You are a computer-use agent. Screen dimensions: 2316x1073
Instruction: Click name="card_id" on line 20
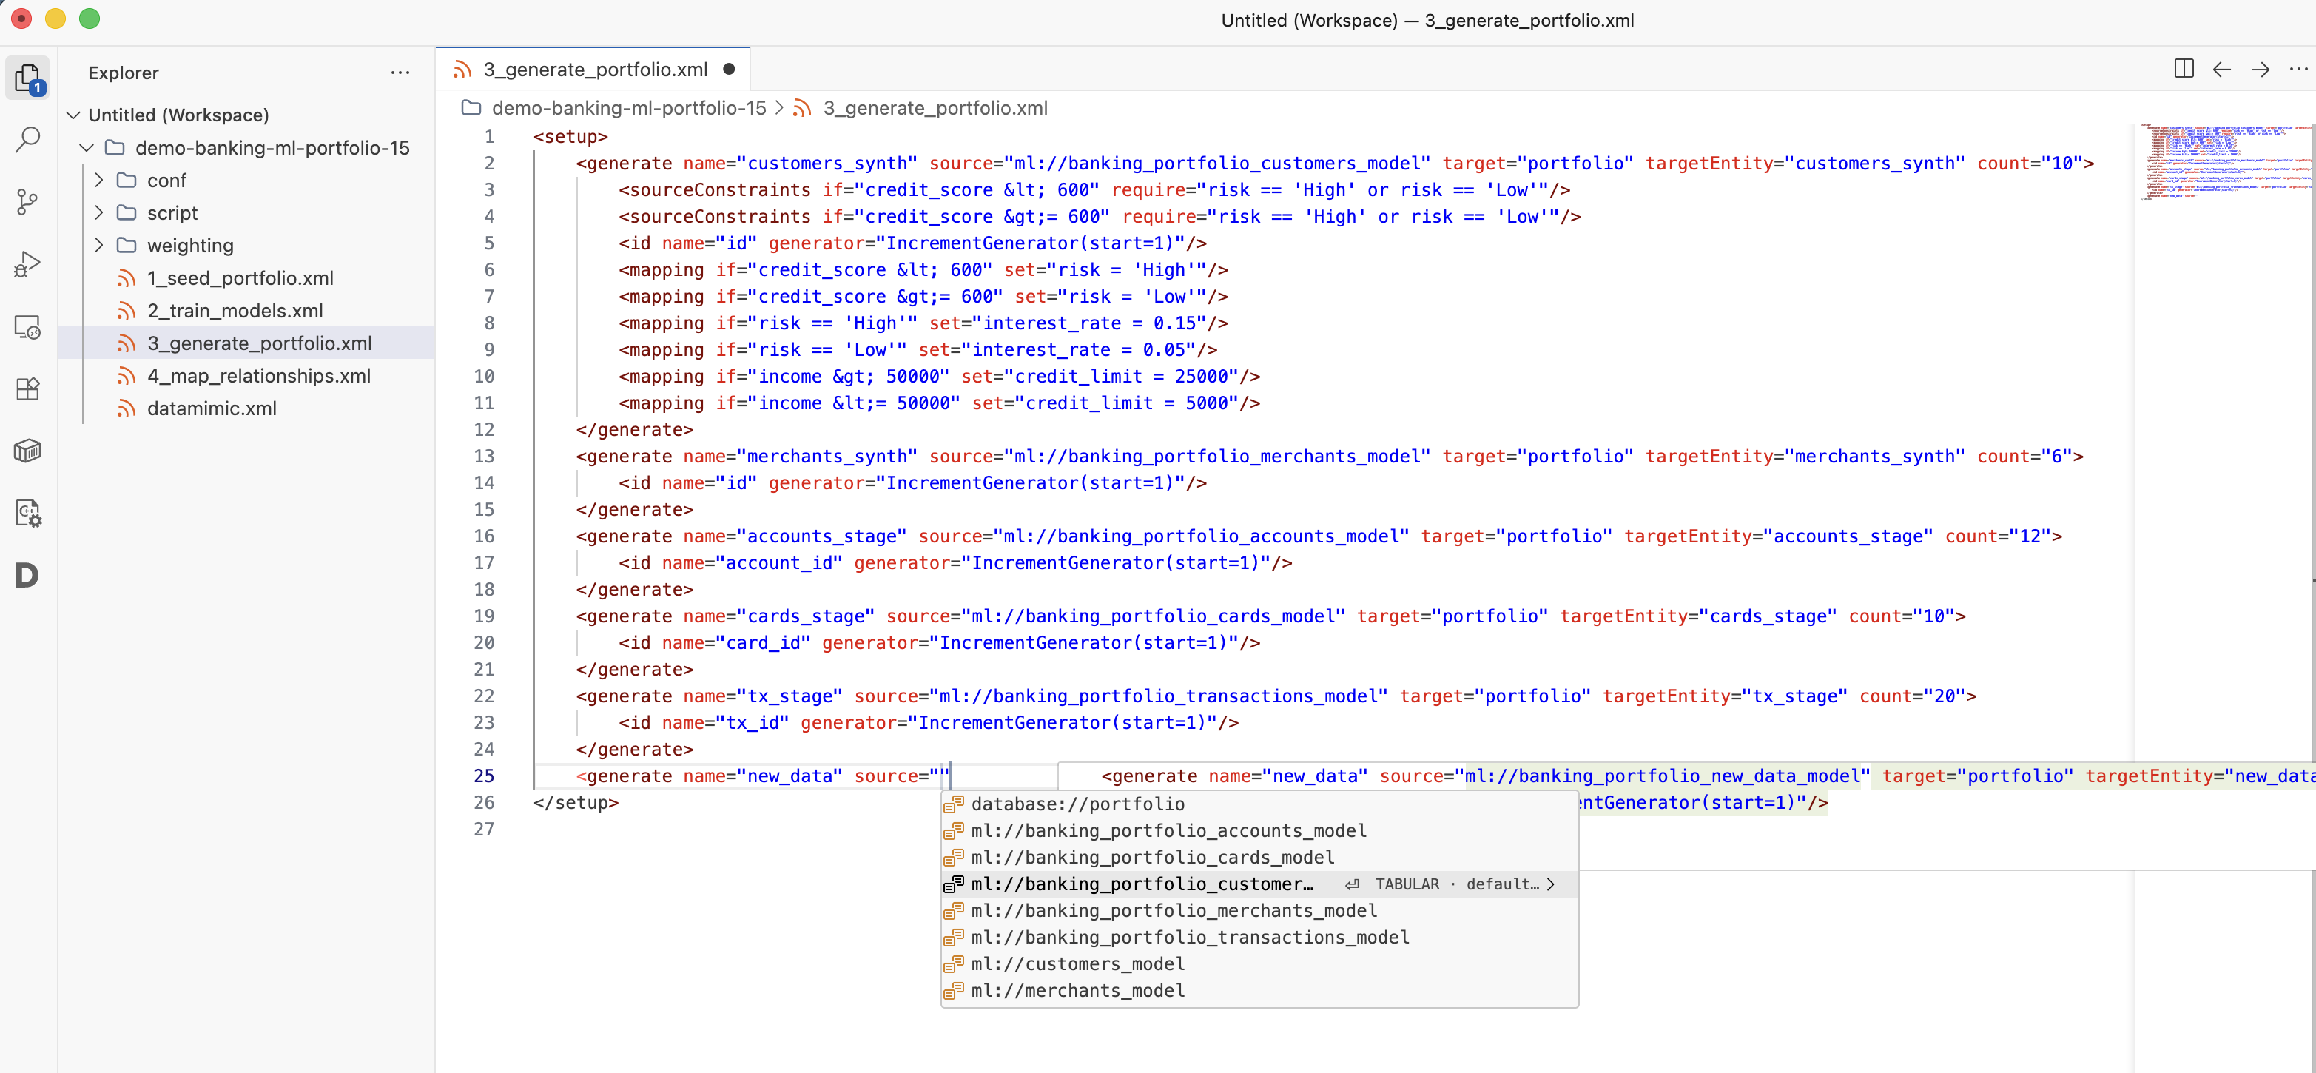[735, 643]
